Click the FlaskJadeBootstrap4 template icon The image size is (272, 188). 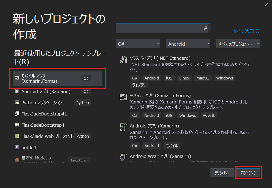(17, 125)
